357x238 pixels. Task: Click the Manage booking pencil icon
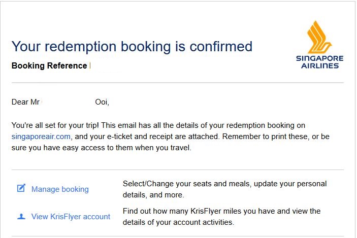21,188
